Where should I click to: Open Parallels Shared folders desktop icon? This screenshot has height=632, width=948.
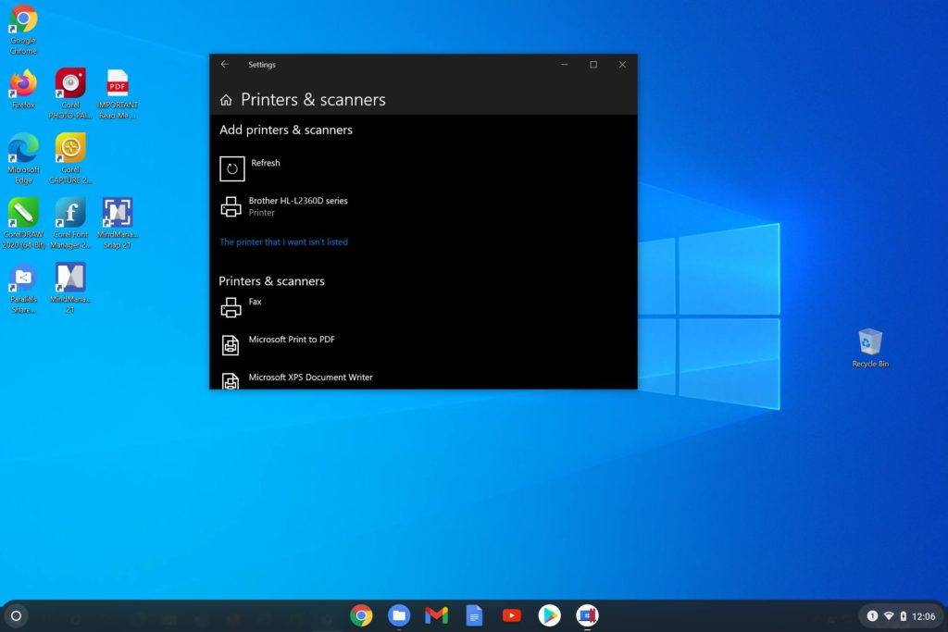23,288
